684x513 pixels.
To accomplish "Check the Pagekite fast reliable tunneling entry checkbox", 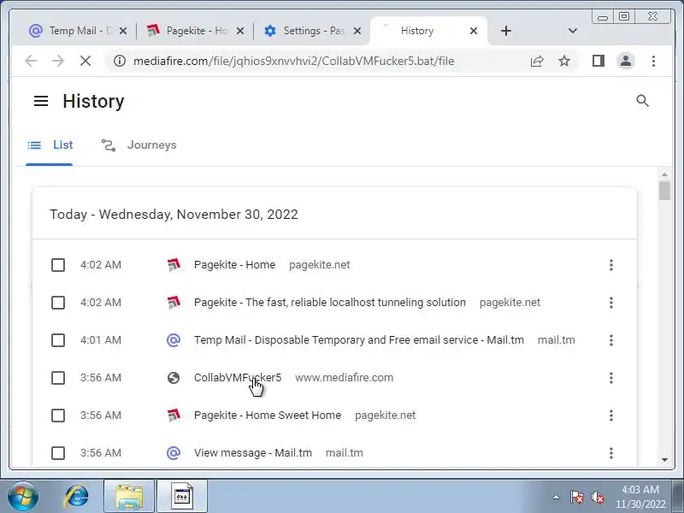I will pos(58,303).
